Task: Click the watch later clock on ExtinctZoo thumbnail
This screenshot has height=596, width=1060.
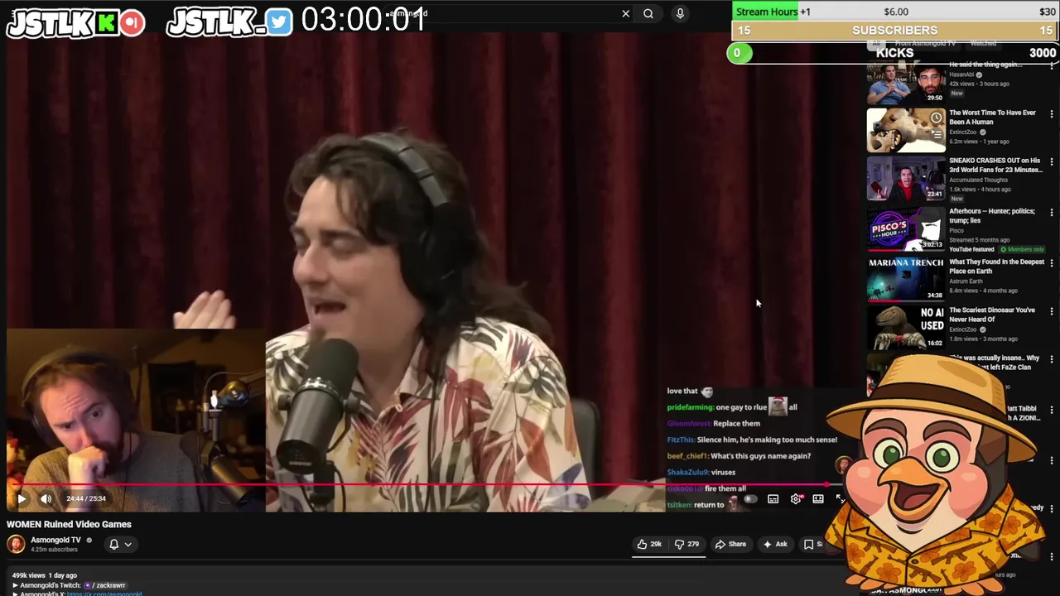Action: point(937,118)
